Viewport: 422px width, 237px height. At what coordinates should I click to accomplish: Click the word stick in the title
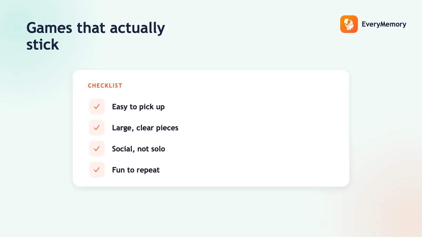43,44
